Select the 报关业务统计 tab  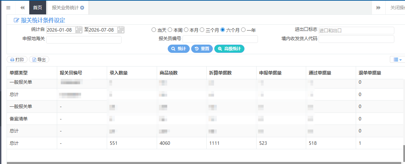point(65,8)
